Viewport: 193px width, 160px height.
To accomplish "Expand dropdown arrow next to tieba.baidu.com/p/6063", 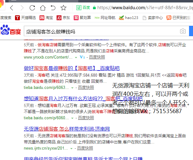I will click(72, 88).
